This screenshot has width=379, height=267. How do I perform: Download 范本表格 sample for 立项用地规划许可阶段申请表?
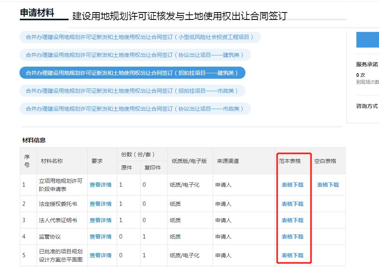tap(292, 185)
